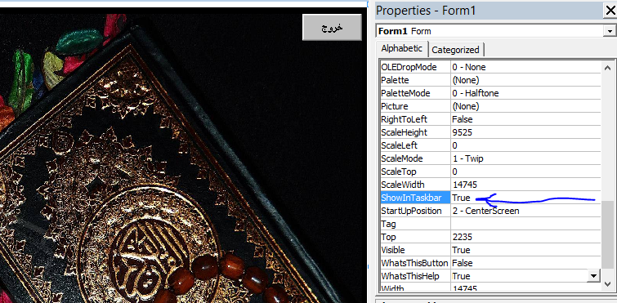Select the RightToLeft False value
Image resolution: width=617 pixels, height=303 pixels.
click(x=525, y=119)
